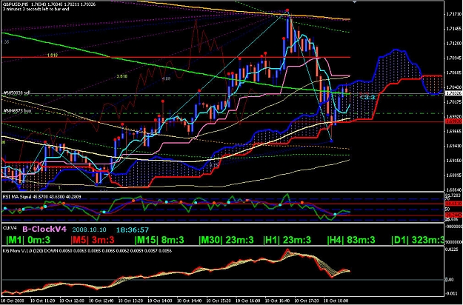Image resolution: width=463 pixels, height=305 pixels.
Task: Click the |H4| 83m:3 timeframe countdown
Action: [351, 240]
